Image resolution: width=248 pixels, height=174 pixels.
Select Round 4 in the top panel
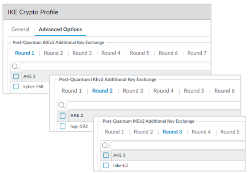click(111, 53)
